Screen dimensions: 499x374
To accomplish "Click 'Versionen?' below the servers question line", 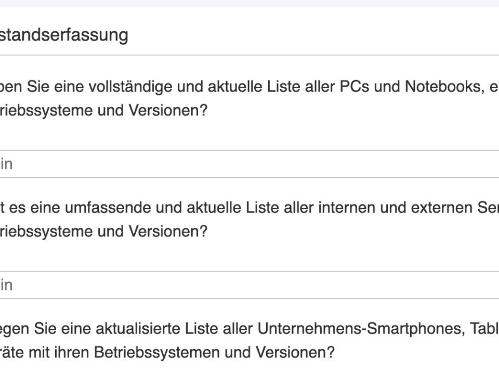I will (x=168, y=232).
